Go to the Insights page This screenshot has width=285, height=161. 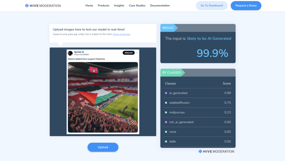119,6
